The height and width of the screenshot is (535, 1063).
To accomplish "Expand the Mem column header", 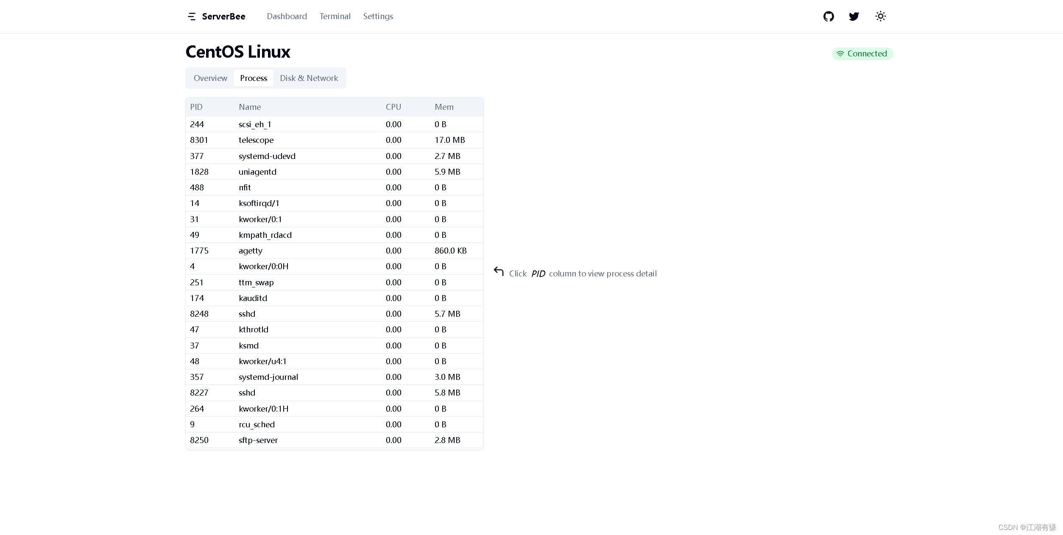I will click(444, 106).
